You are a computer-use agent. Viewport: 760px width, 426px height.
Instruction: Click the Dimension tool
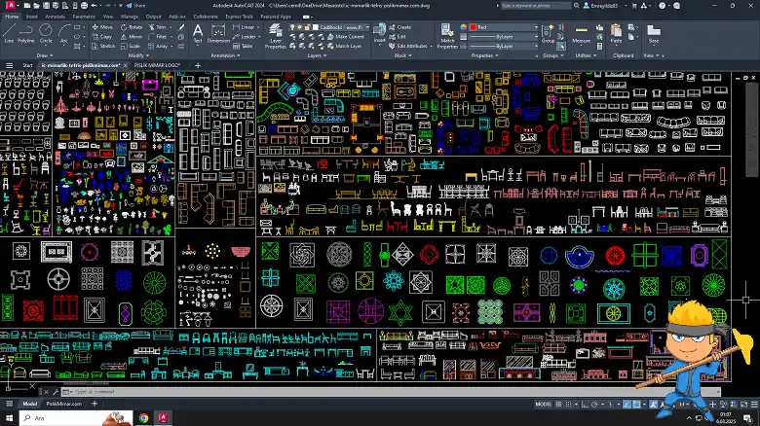coord(218,33)
